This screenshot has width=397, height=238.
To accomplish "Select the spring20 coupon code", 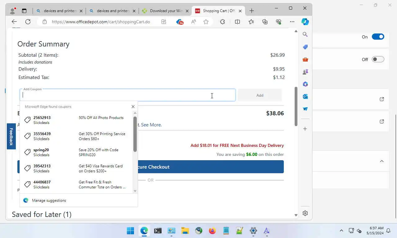I will (x=77, y=152).
